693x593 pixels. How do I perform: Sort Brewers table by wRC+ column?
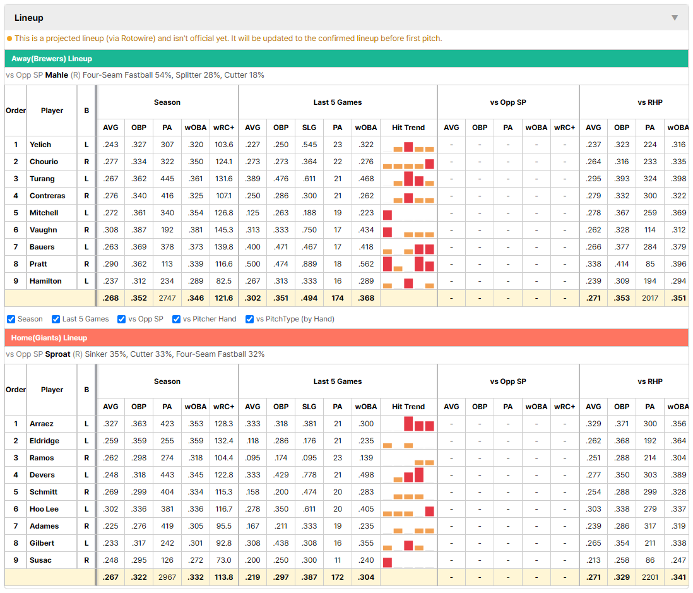(223, 128)
